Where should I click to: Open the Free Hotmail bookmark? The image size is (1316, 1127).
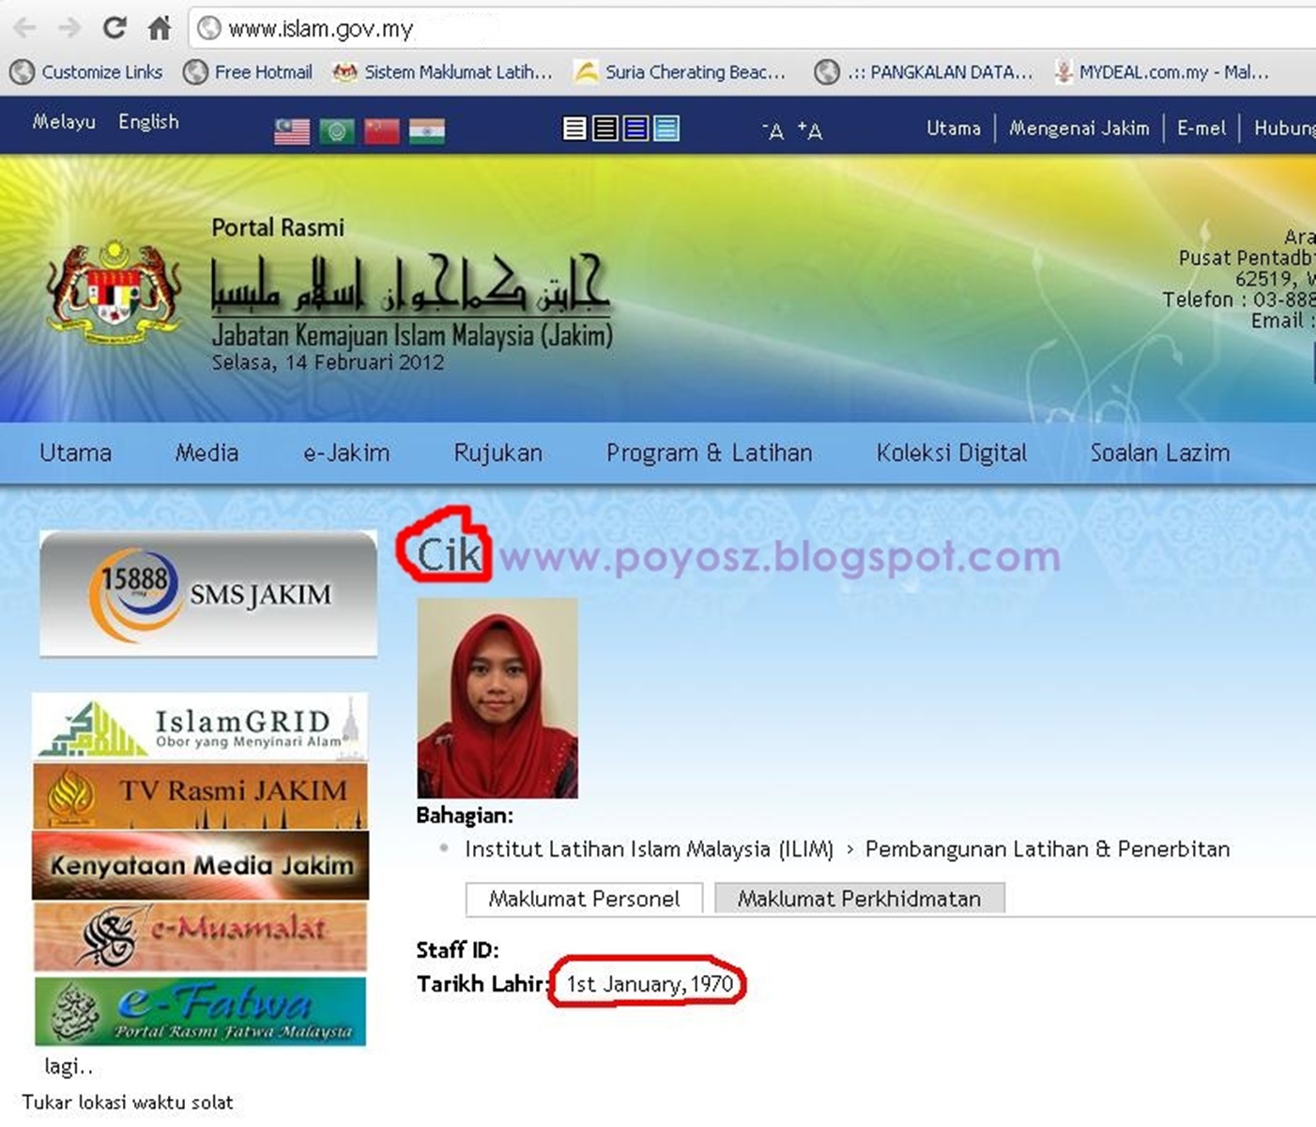click(249, 72)
